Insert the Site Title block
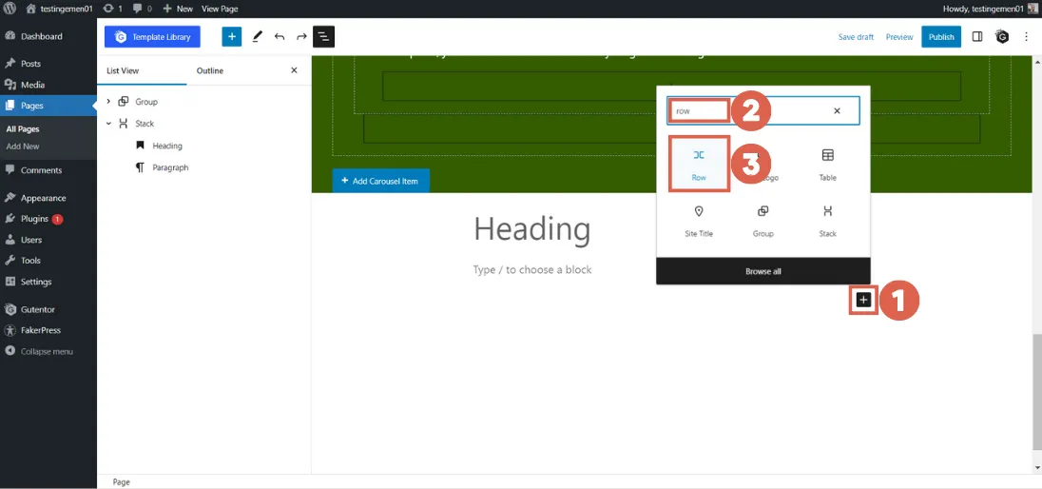Image resolution: width=1042 pixels, height=489 pixels. (x=699, y=220)
